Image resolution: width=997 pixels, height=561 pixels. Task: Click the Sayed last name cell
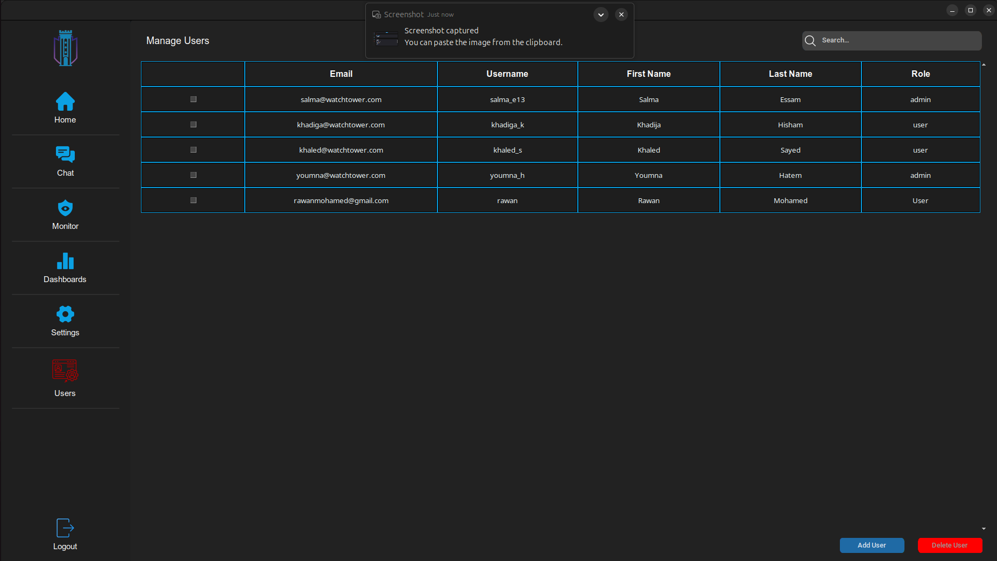790,150
